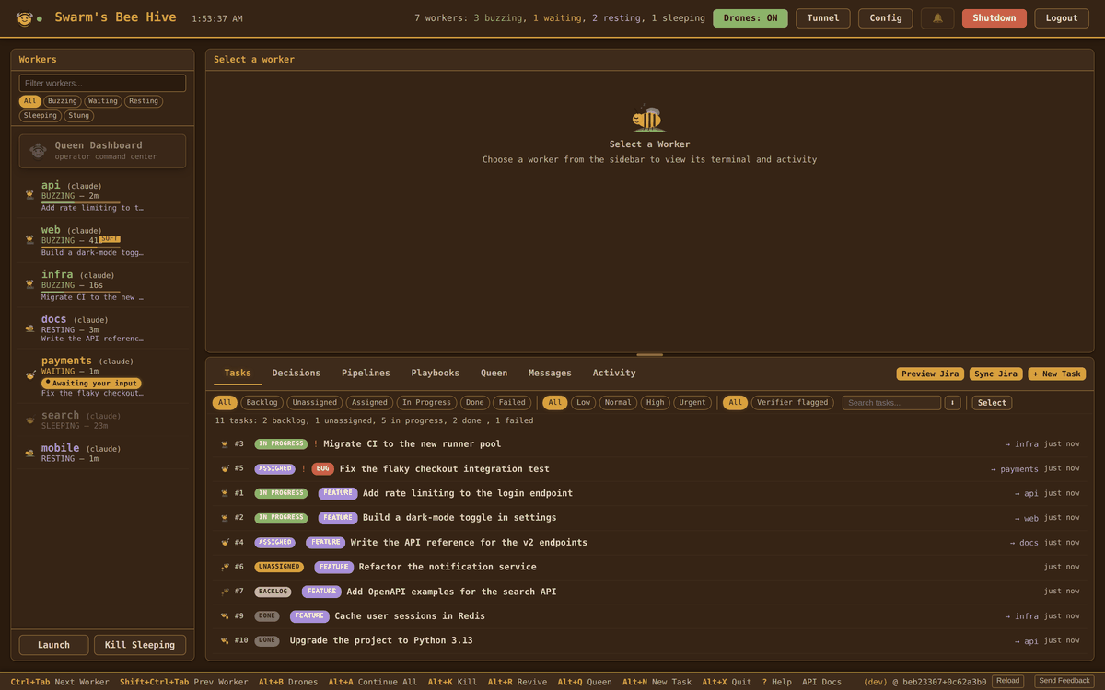Click the icon on task #7

(224, 592)
